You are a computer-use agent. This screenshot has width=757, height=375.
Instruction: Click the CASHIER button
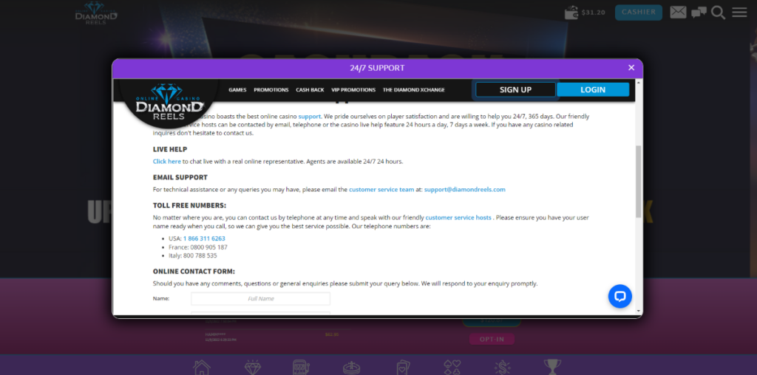pyautogui.click(x=638, y=13)
